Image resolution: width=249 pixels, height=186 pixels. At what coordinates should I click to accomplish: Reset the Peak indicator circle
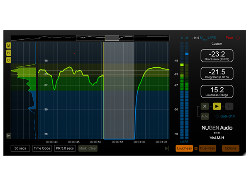[x=238, y=38]
